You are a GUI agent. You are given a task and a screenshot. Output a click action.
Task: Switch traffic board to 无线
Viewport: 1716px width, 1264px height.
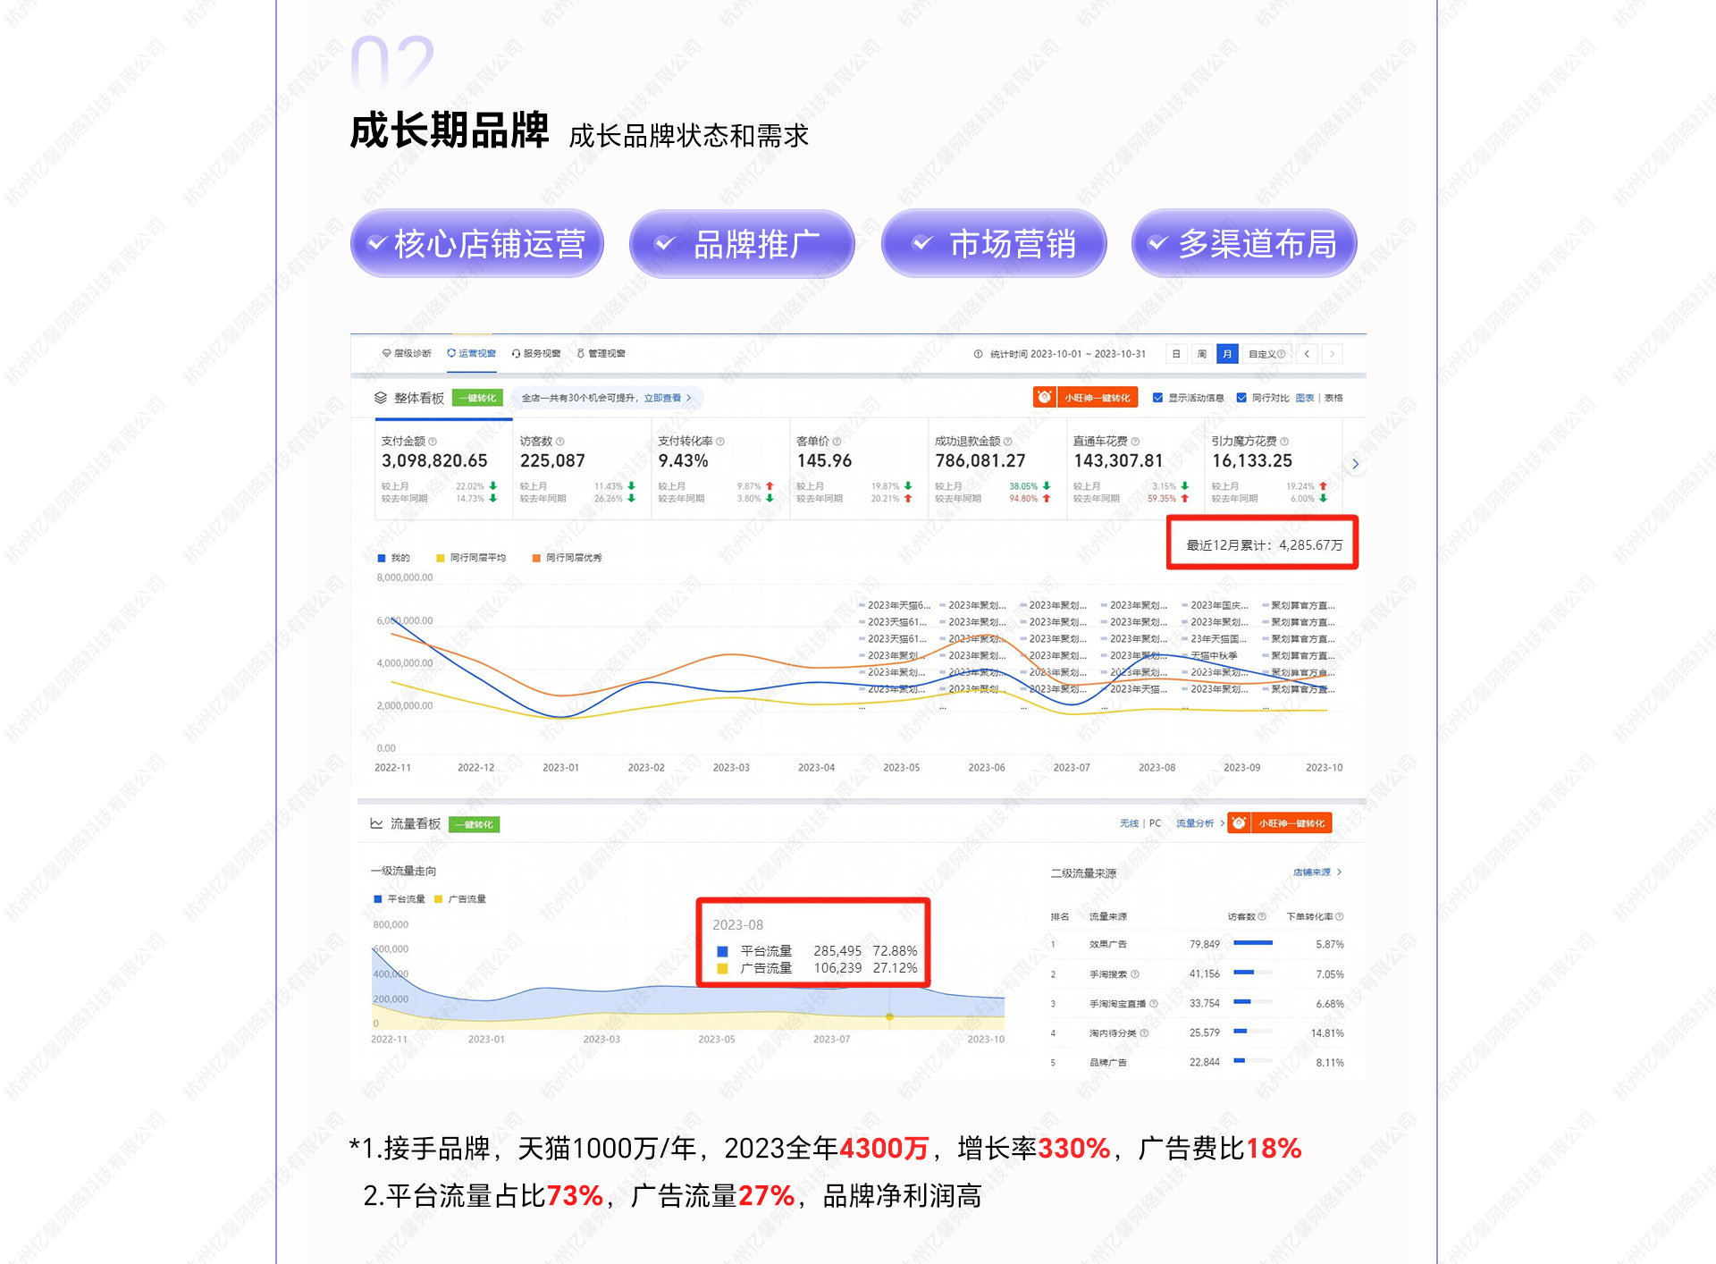coord(1129,823)
